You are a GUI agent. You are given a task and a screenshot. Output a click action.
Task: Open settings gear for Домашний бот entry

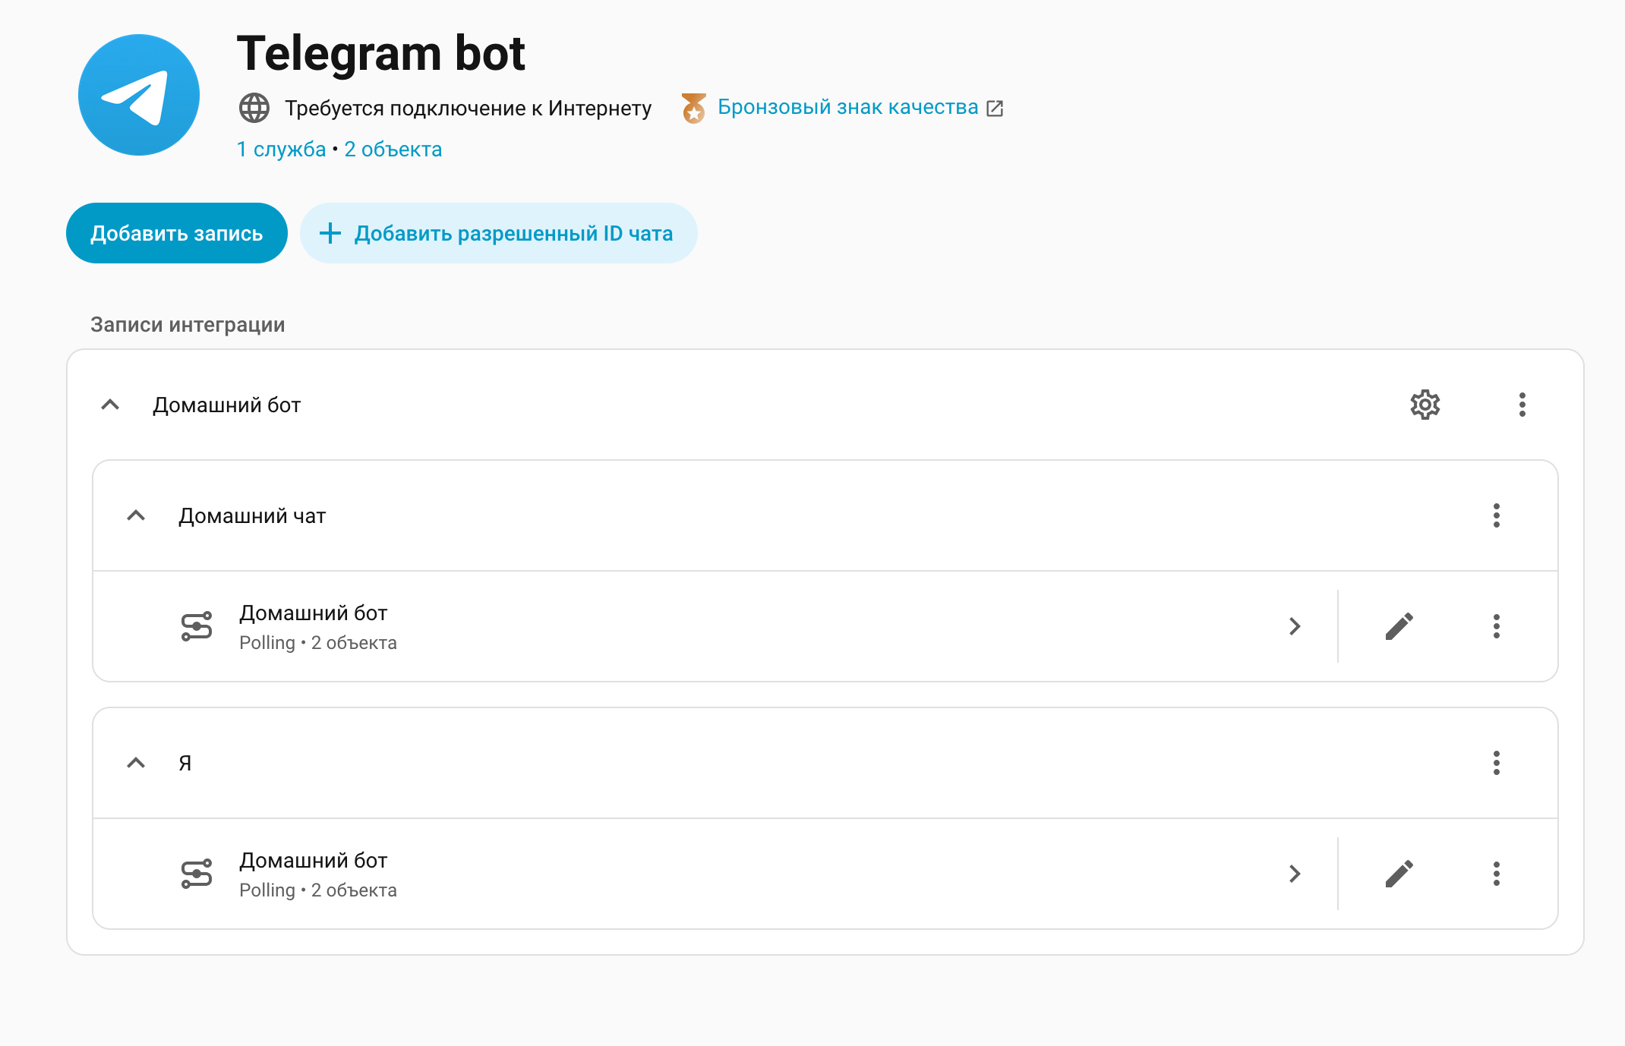pos(1425,405)
